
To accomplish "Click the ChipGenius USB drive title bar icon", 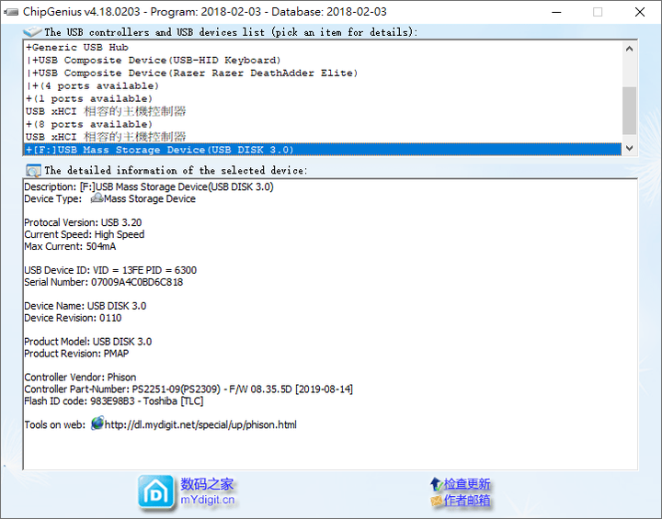I will (11, 12).
